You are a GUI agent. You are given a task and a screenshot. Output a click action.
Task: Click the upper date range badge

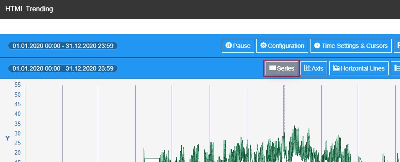tap(63, 46)
